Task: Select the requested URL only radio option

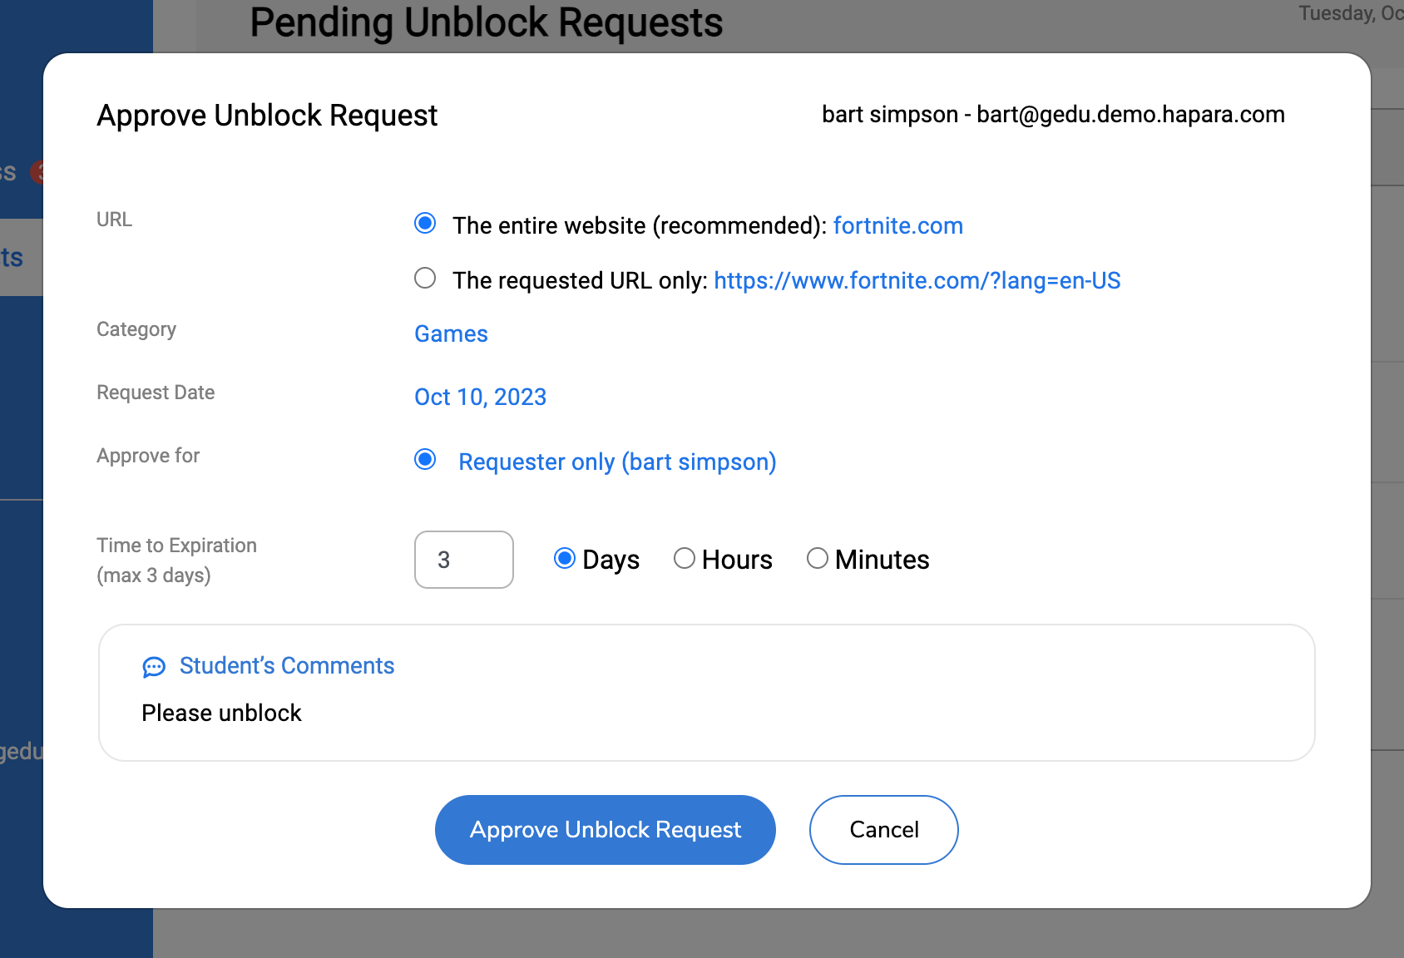Action: [425, 278]
